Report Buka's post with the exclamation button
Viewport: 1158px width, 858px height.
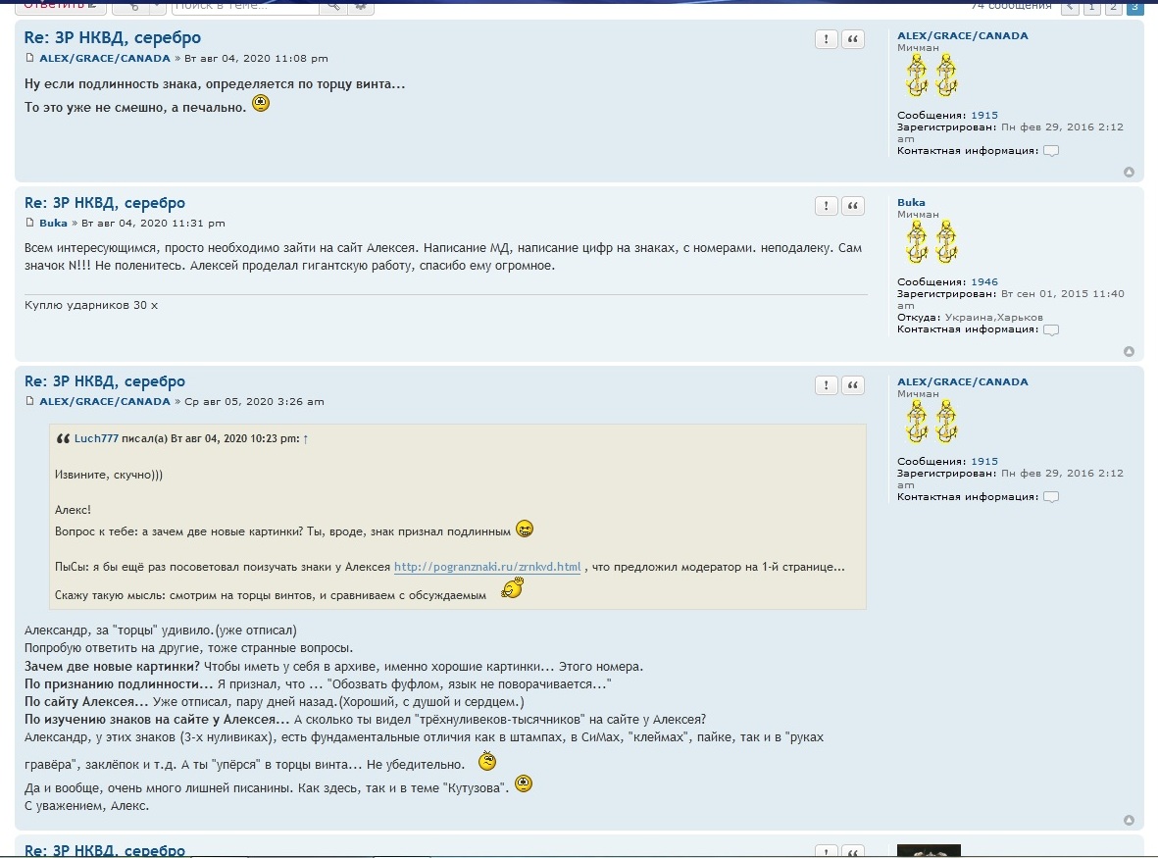coord(826,206)
